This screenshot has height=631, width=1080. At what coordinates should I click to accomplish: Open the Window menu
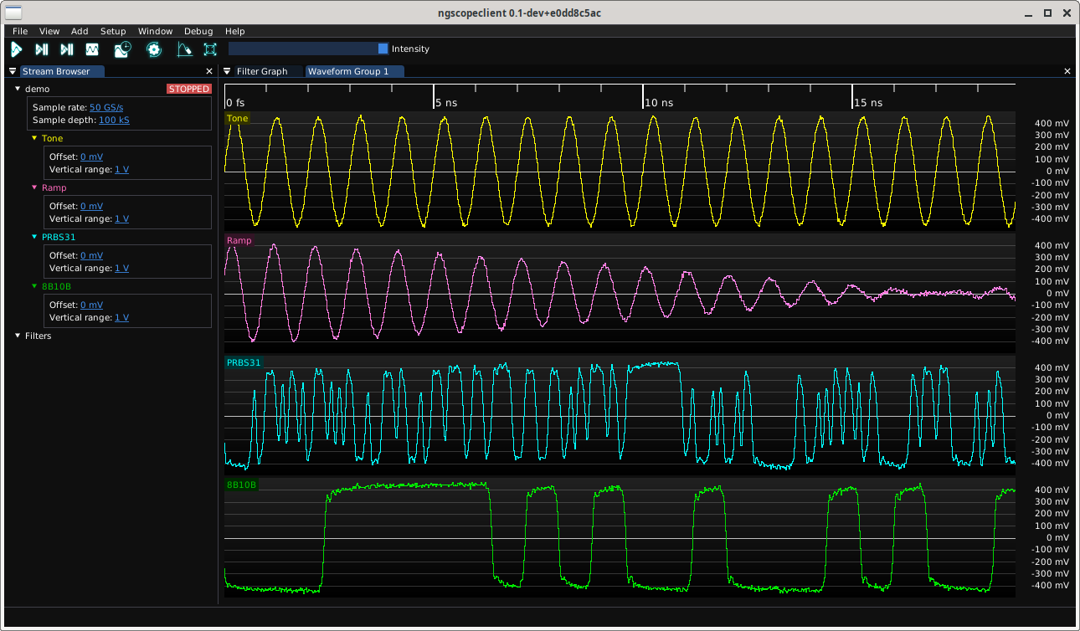[x=155, y=31]
